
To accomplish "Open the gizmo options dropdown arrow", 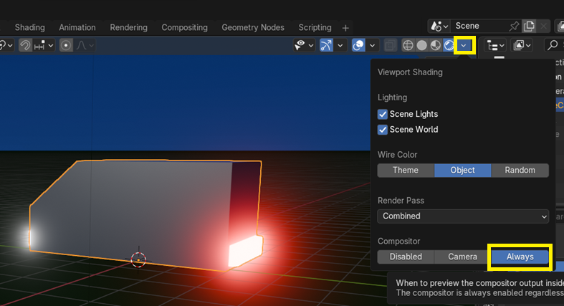I will click(340, 45).
